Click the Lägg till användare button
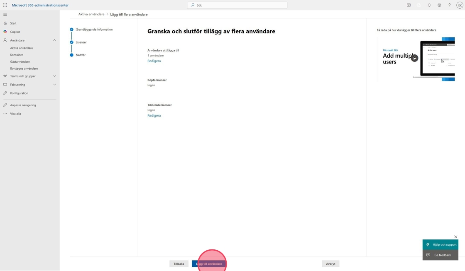 (209, 264)
